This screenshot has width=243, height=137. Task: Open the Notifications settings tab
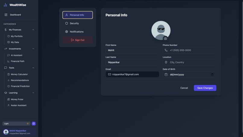coord(78,32)
